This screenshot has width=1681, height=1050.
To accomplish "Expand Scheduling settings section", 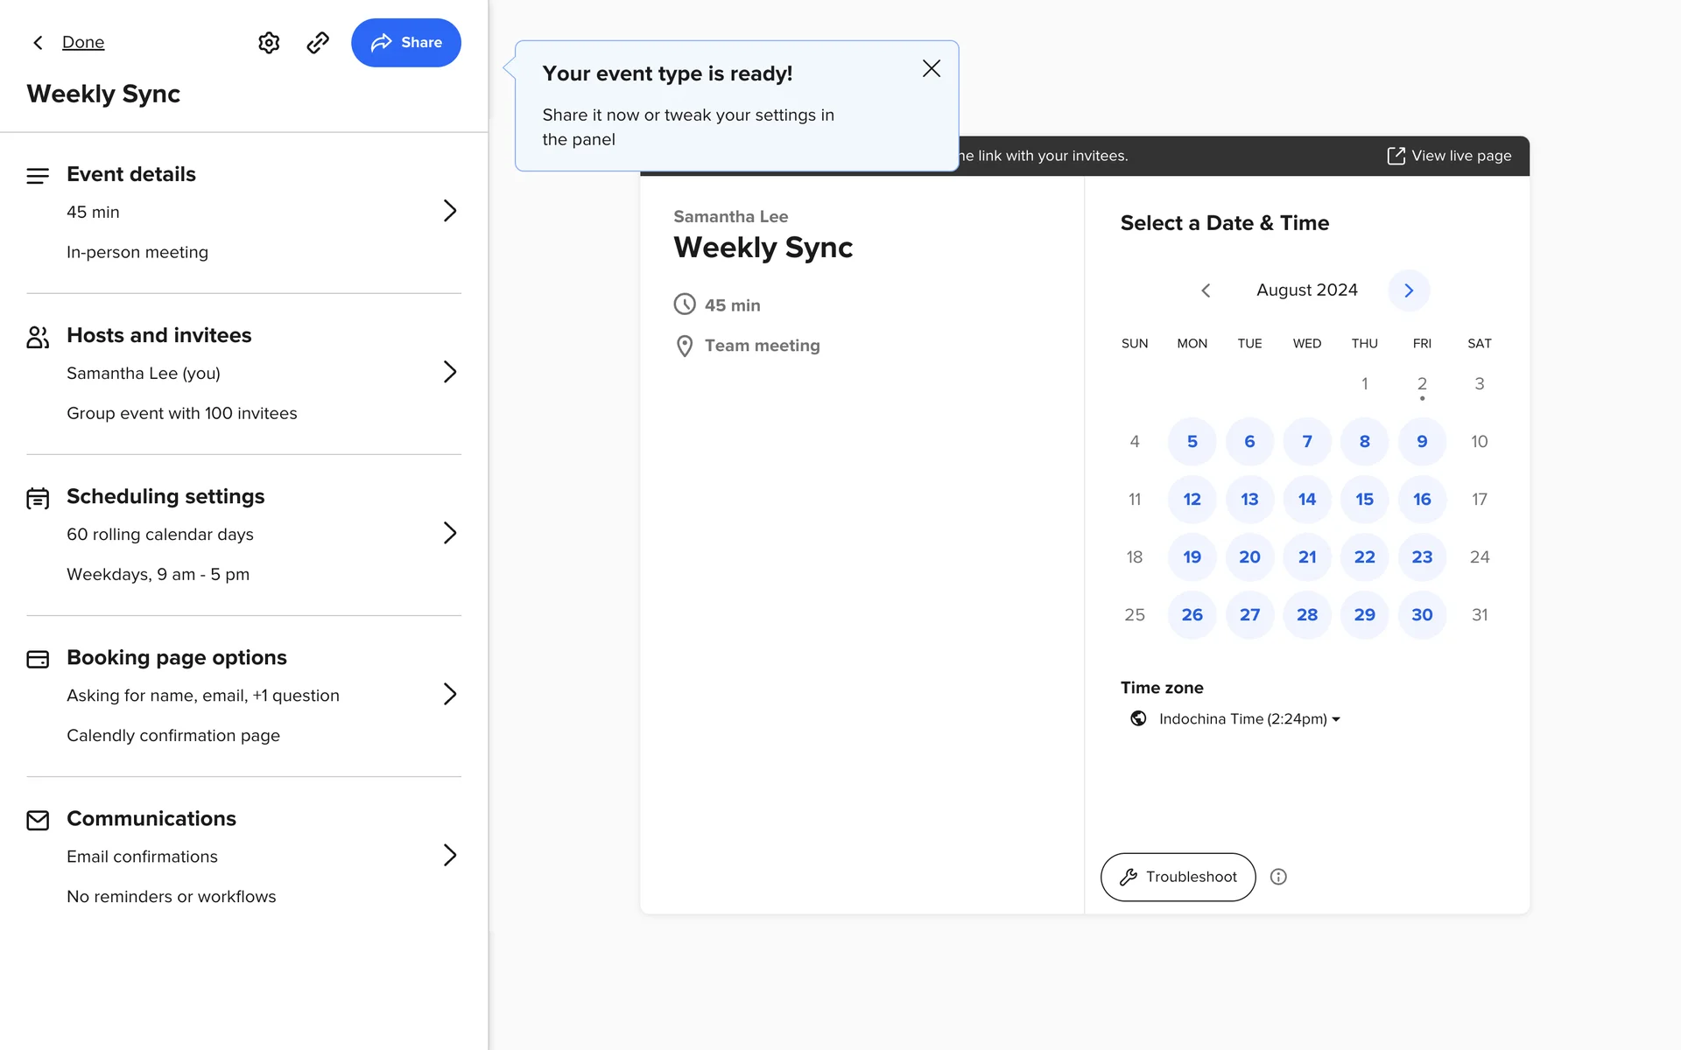I will [x=449, y=533].
